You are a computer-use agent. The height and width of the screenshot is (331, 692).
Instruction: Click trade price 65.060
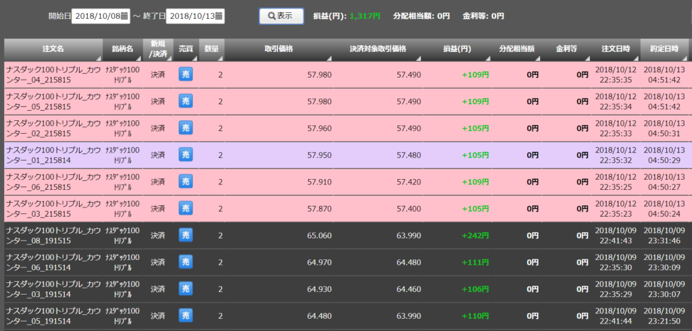pyautogui.click(x=319, y=236)
